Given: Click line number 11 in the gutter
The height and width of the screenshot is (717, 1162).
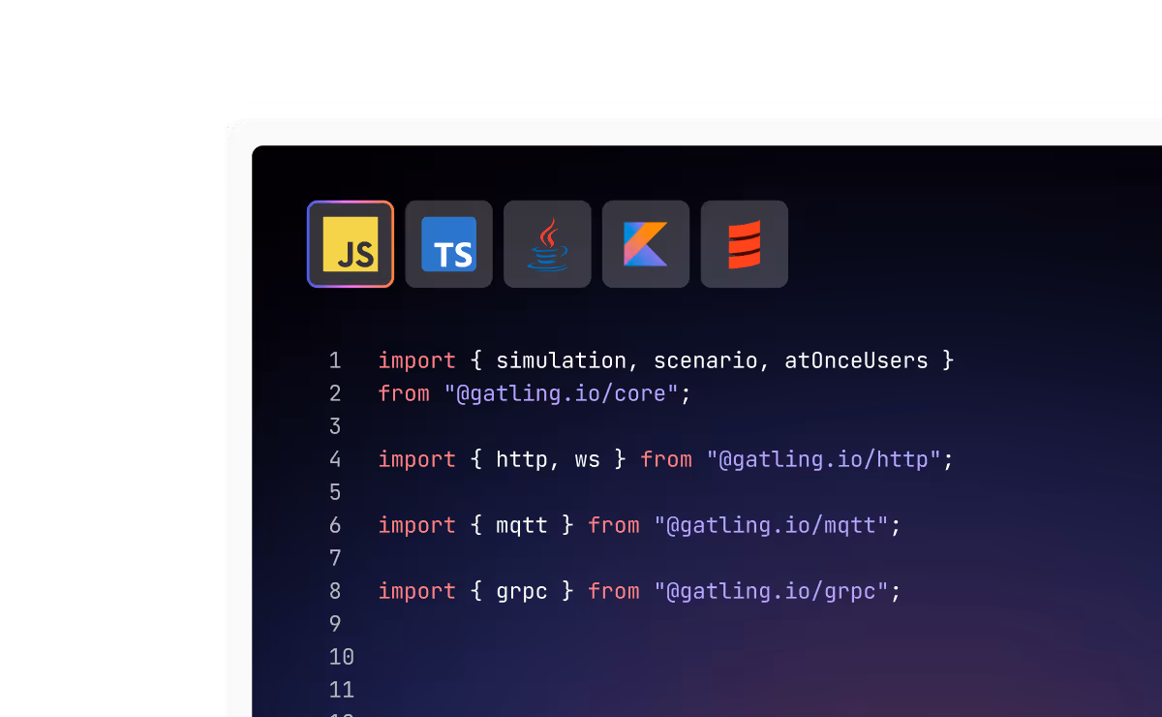Looking at the screenshot, I should tap(342, 690).
